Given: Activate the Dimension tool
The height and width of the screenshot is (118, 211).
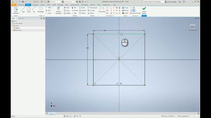Looking at the screenshot, I should tap(102, 10).
